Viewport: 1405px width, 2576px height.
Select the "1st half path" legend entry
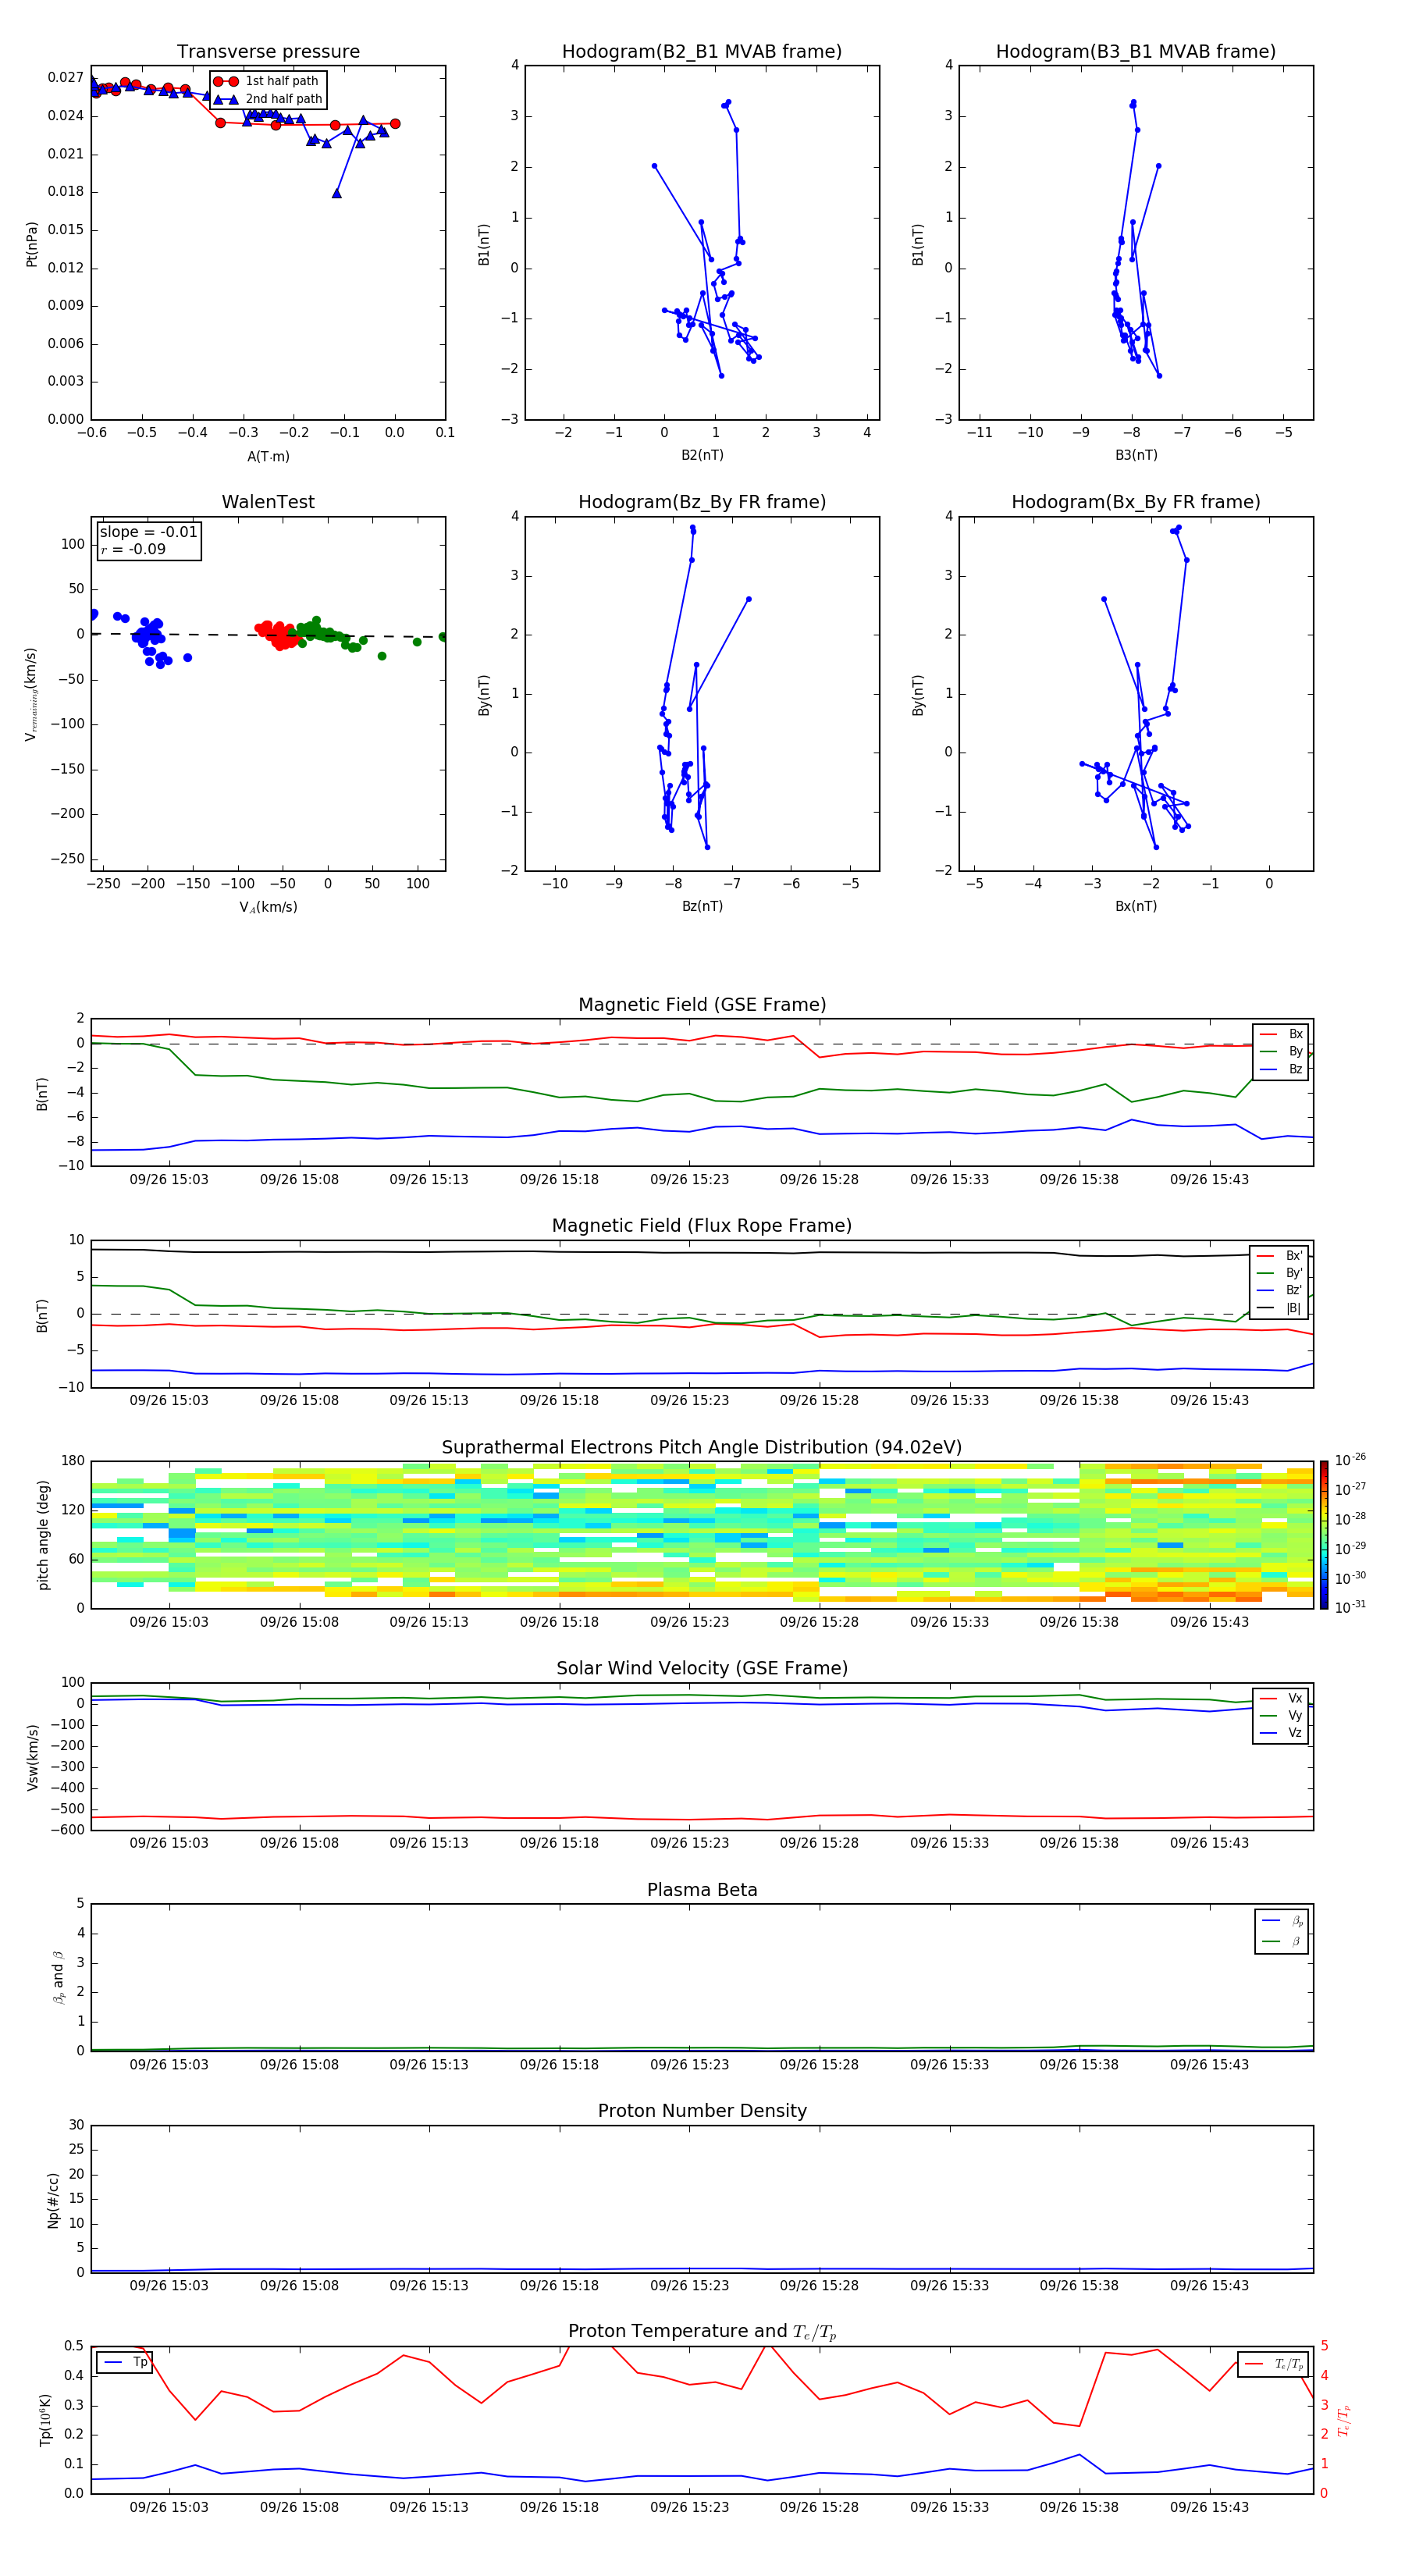click(x=266, y=81)
